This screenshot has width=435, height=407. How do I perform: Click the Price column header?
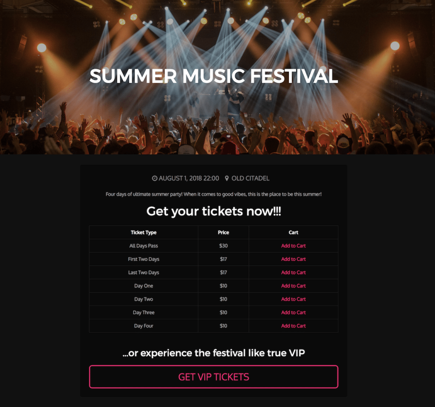[223, 232]
